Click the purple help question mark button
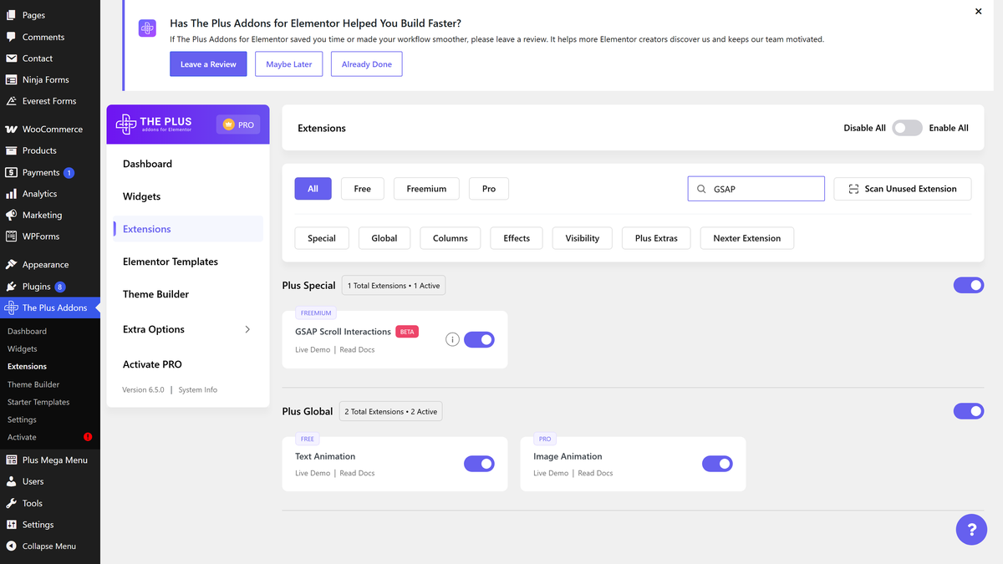 [971, 530]
